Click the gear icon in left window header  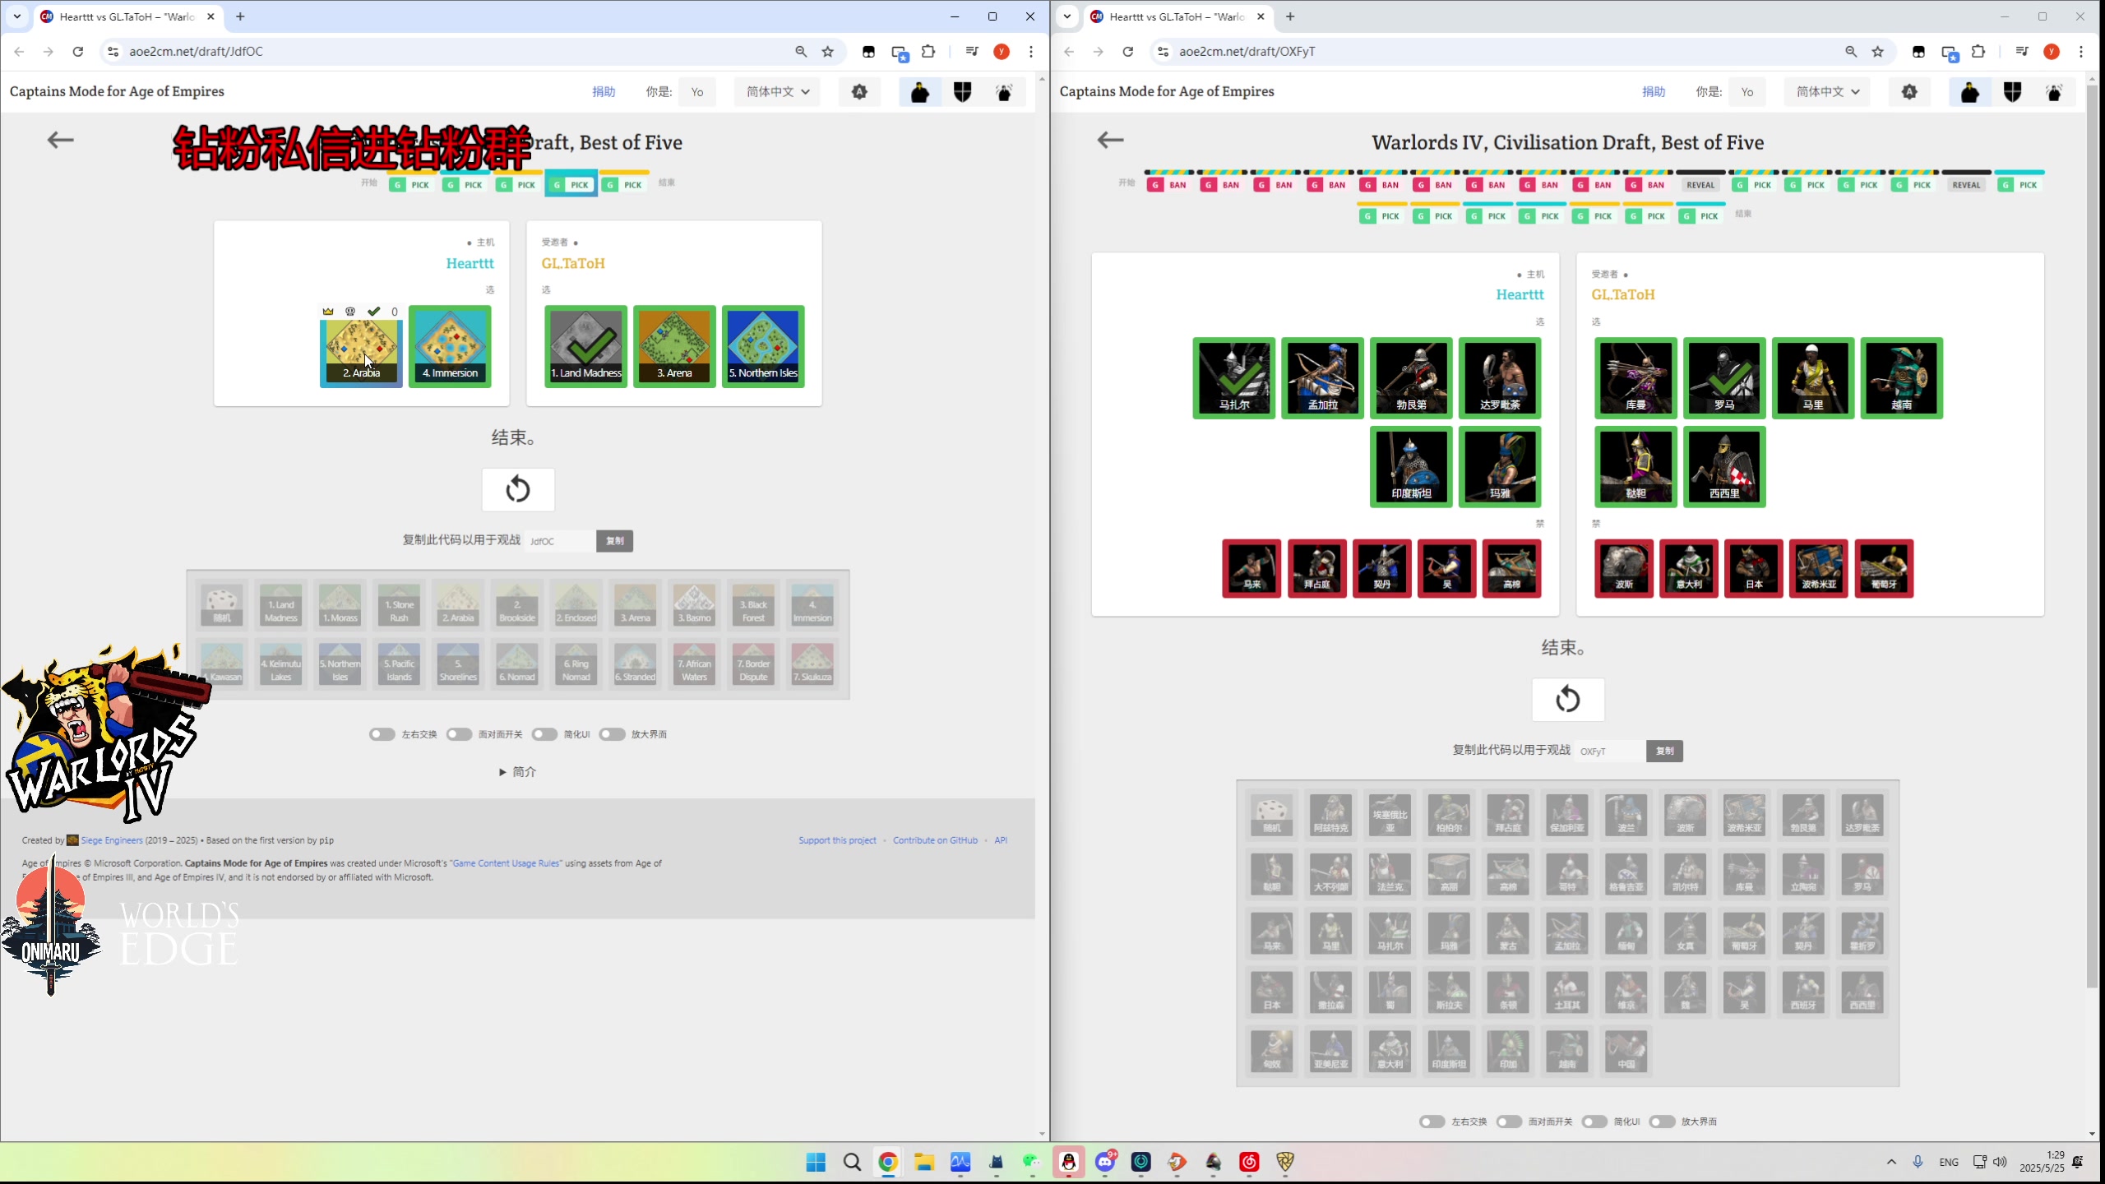click(x=859, y=92)
